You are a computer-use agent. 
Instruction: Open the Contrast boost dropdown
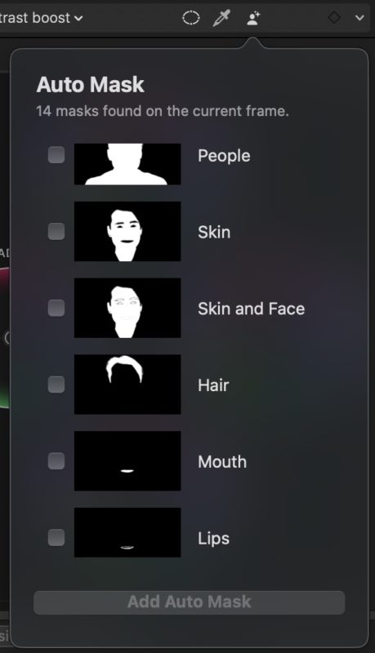pyautogui.click(x=42, y=18)
